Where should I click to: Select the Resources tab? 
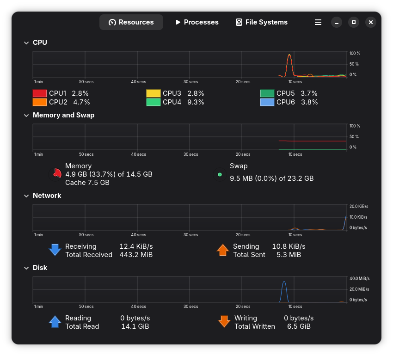pos(131,22)
